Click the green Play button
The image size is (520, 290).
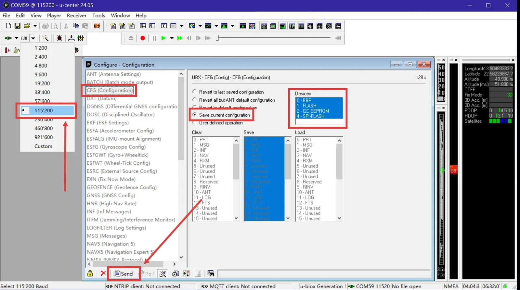click(x=163, y=38)
